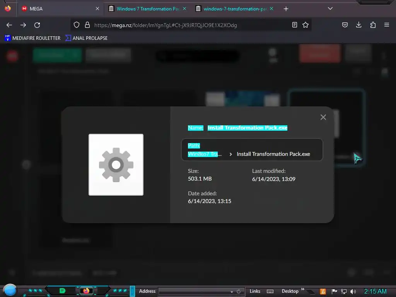This screenshot has height=297, width=396.
Task: Open the Desktop toolbar in taskbar
Action: tap(290, 291)
